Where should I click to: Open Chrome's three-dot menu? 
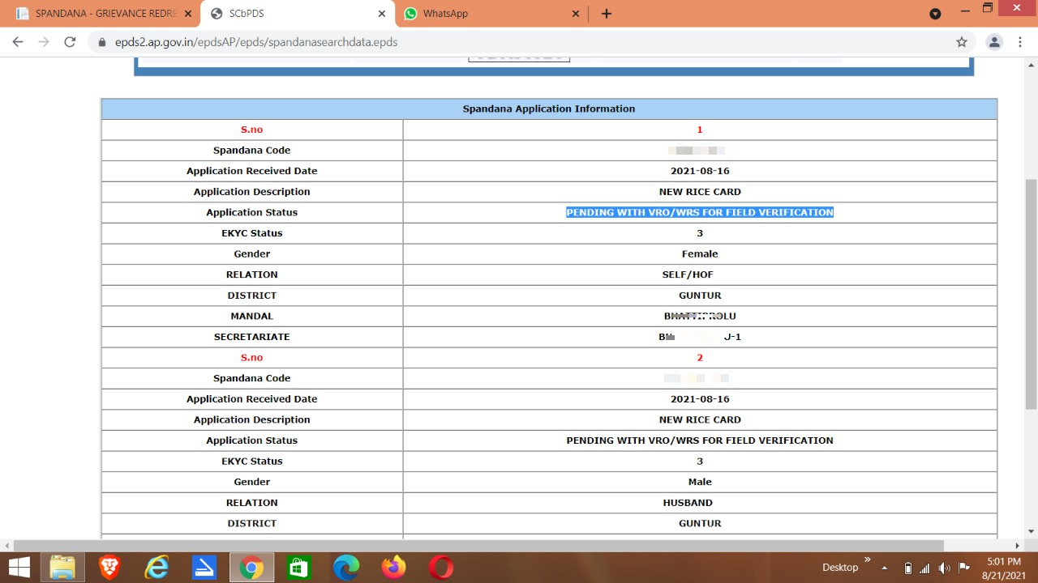point(1019,42)
